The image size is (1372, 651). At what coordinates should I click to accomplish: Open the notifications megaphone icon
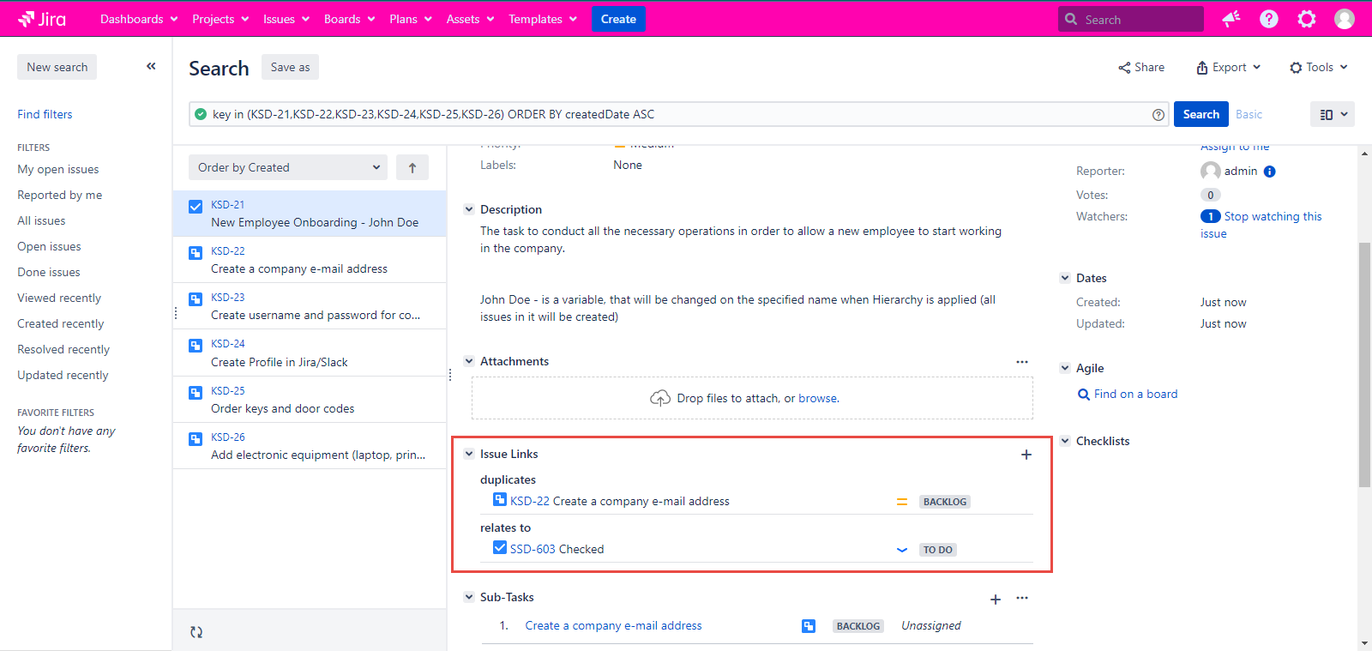click(x=1231, y=19)
